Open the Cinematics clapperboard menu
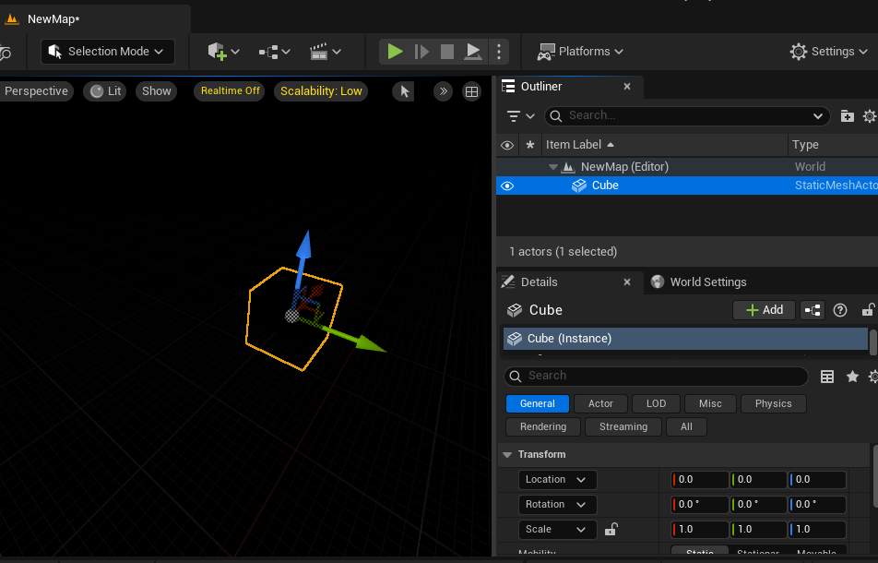878x563 pixels. tap(326, 52)
